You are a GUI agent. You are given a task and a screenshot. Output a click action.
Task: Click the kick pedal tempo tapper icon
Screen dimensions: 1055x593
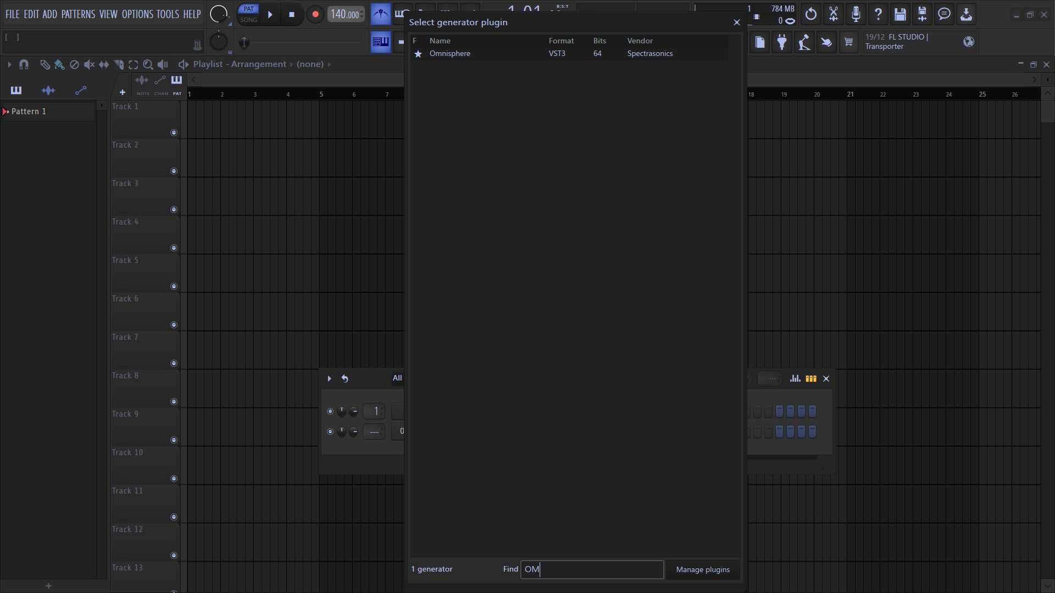804,42
